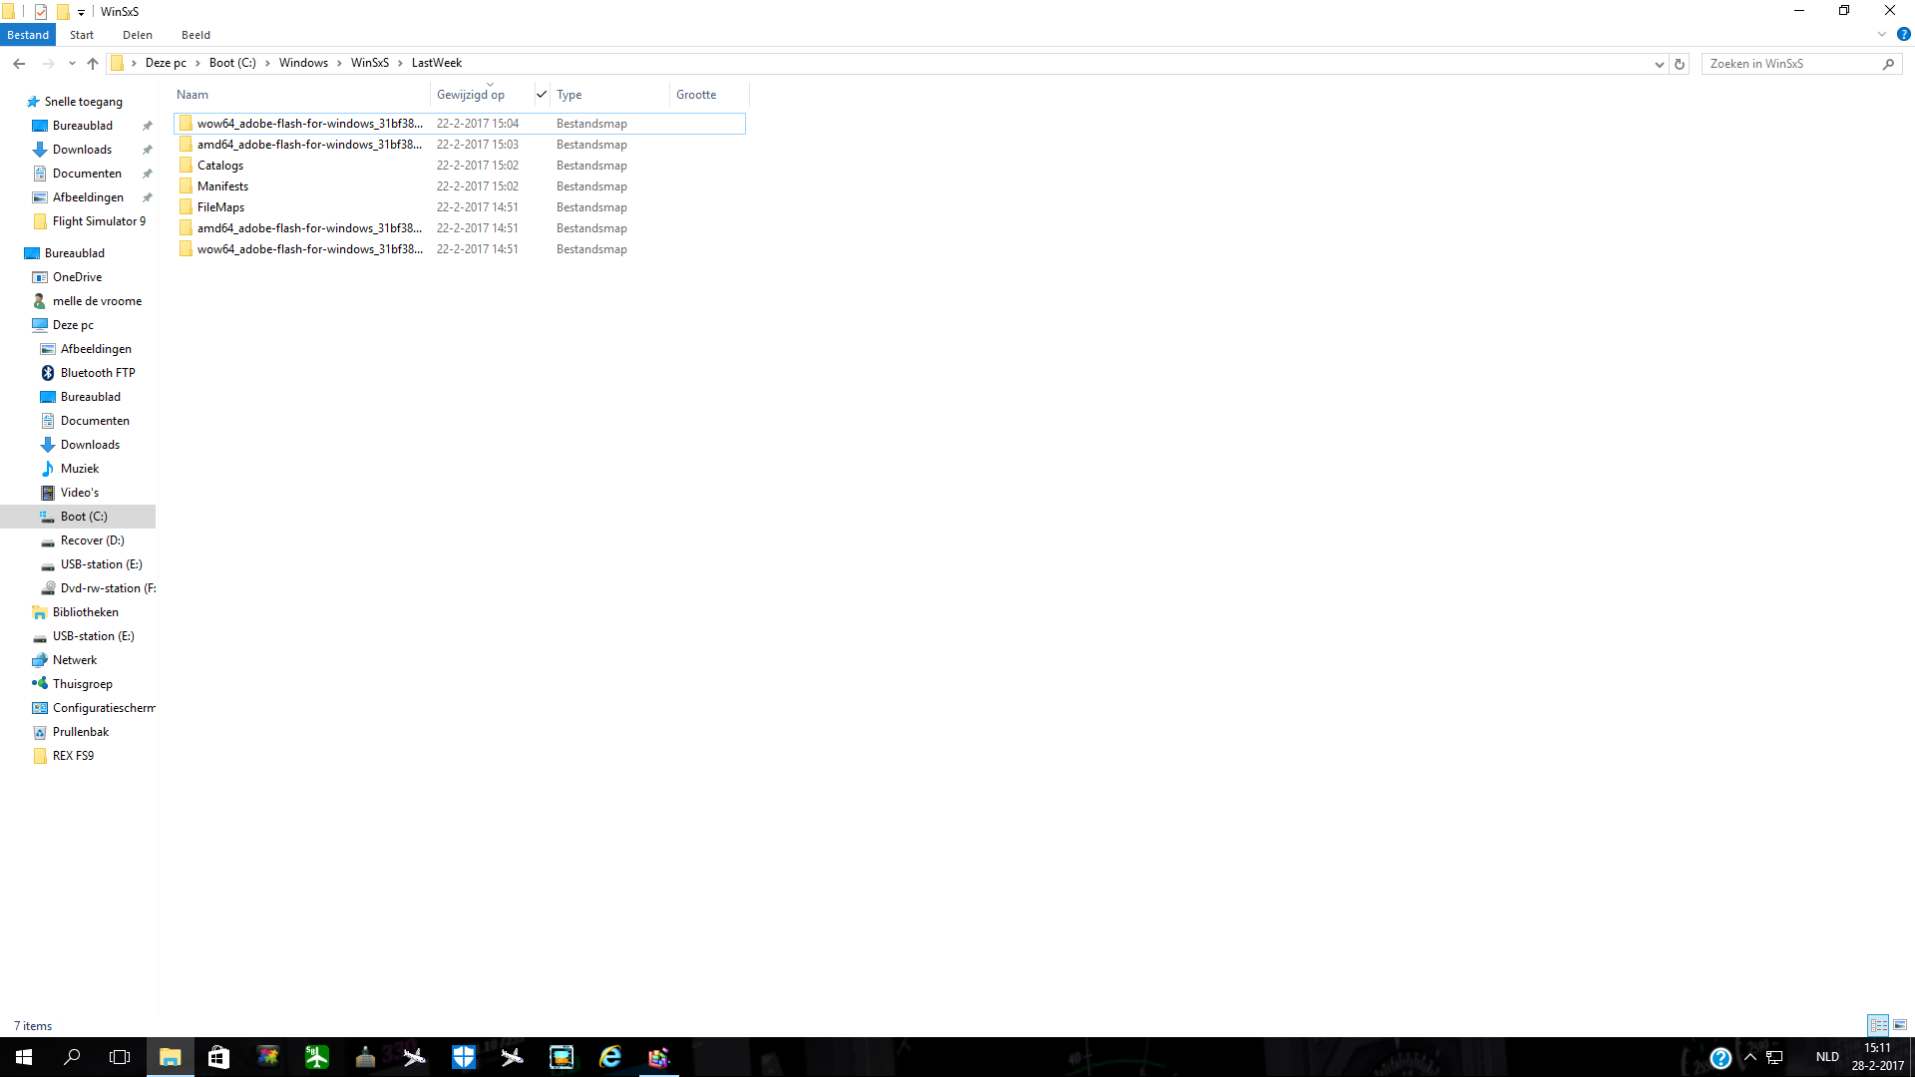Image resolution: width=1915 pixels, height=1077 pixels.
Task: Select Recover (D:) drive
Action: (92, 540)
